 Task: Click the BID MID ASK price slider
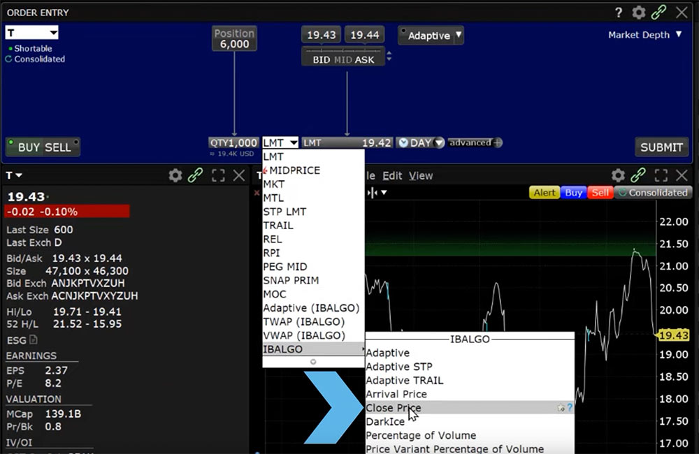click(x=343, y=59)
